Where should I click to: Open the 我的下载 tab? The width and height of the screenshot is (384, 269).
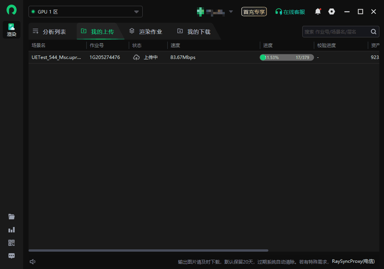[194, 32]
